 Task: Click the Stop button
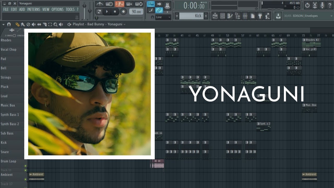pos(115,11)
